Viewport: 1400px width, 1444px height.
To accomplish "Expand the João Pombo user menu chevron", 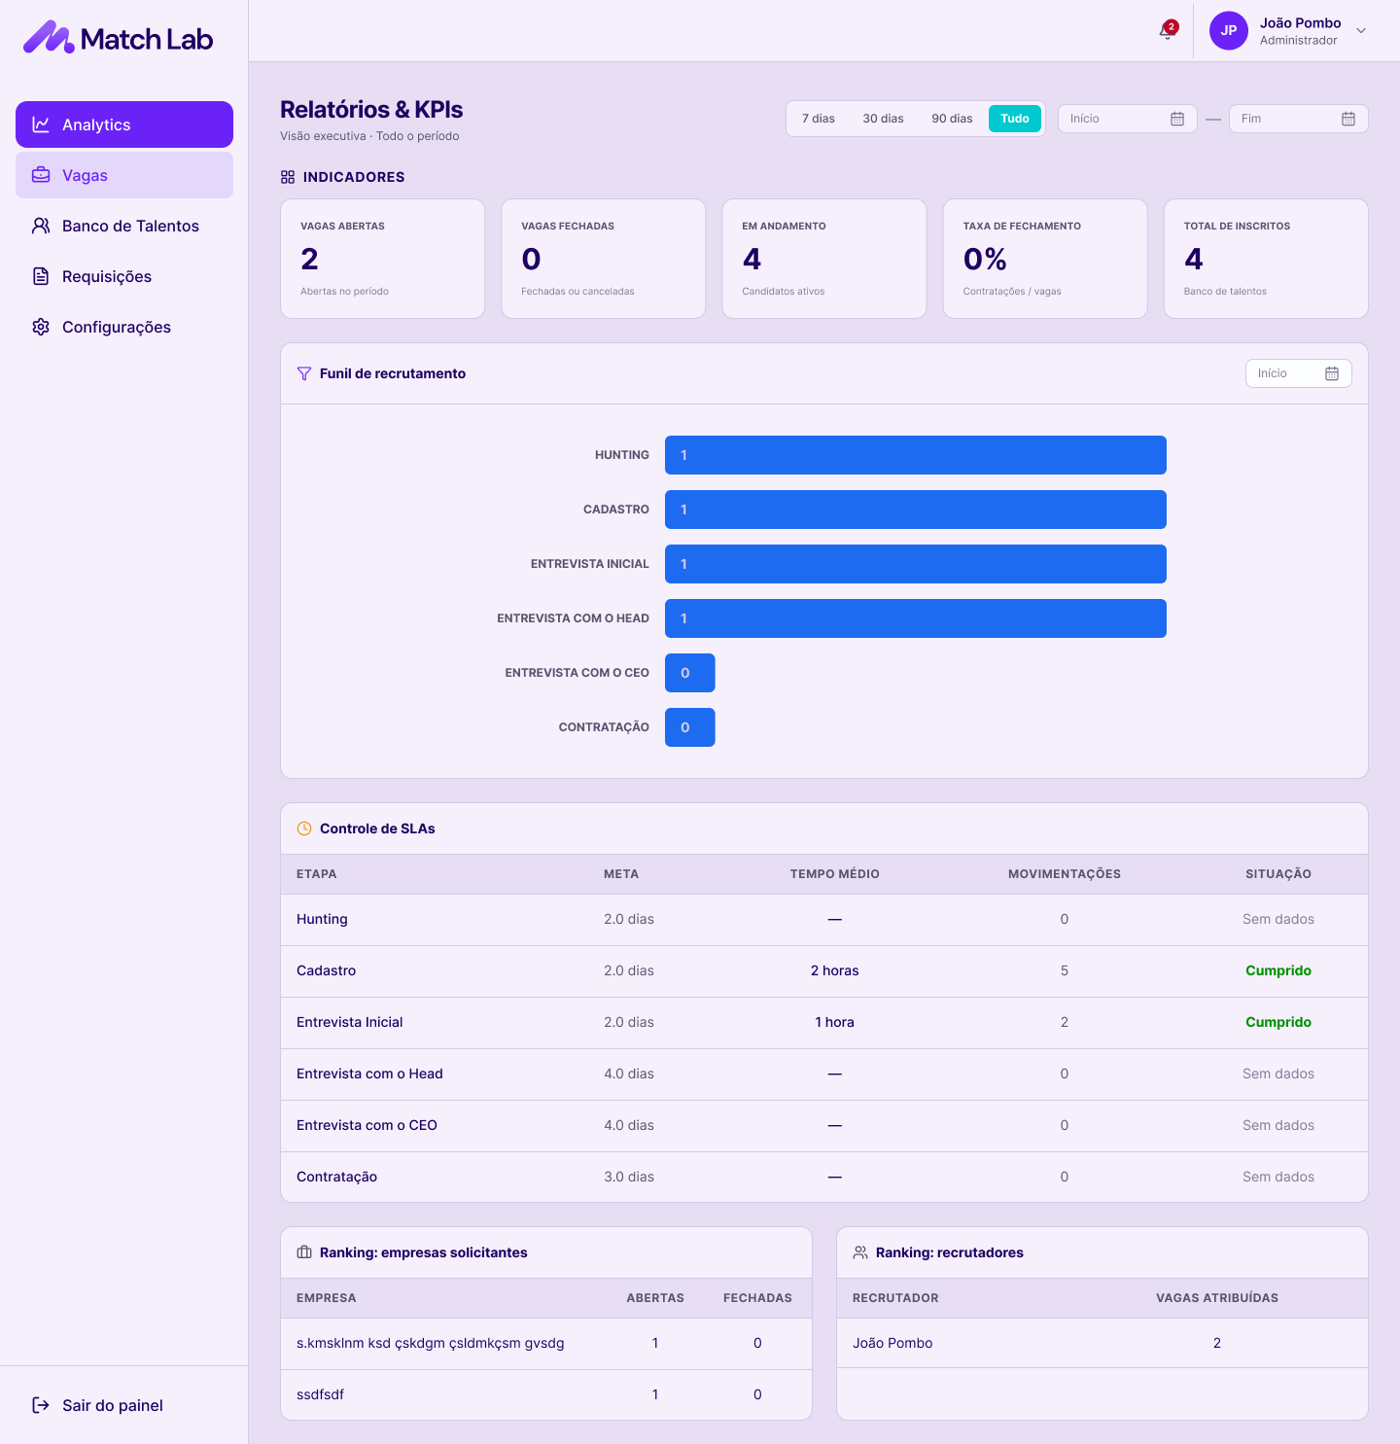I will (1361, 31).
